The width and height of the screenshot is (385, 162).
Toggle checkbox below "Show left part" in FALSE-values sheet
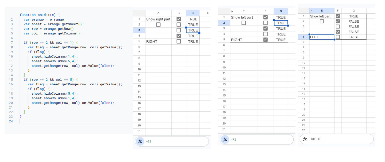322,21
